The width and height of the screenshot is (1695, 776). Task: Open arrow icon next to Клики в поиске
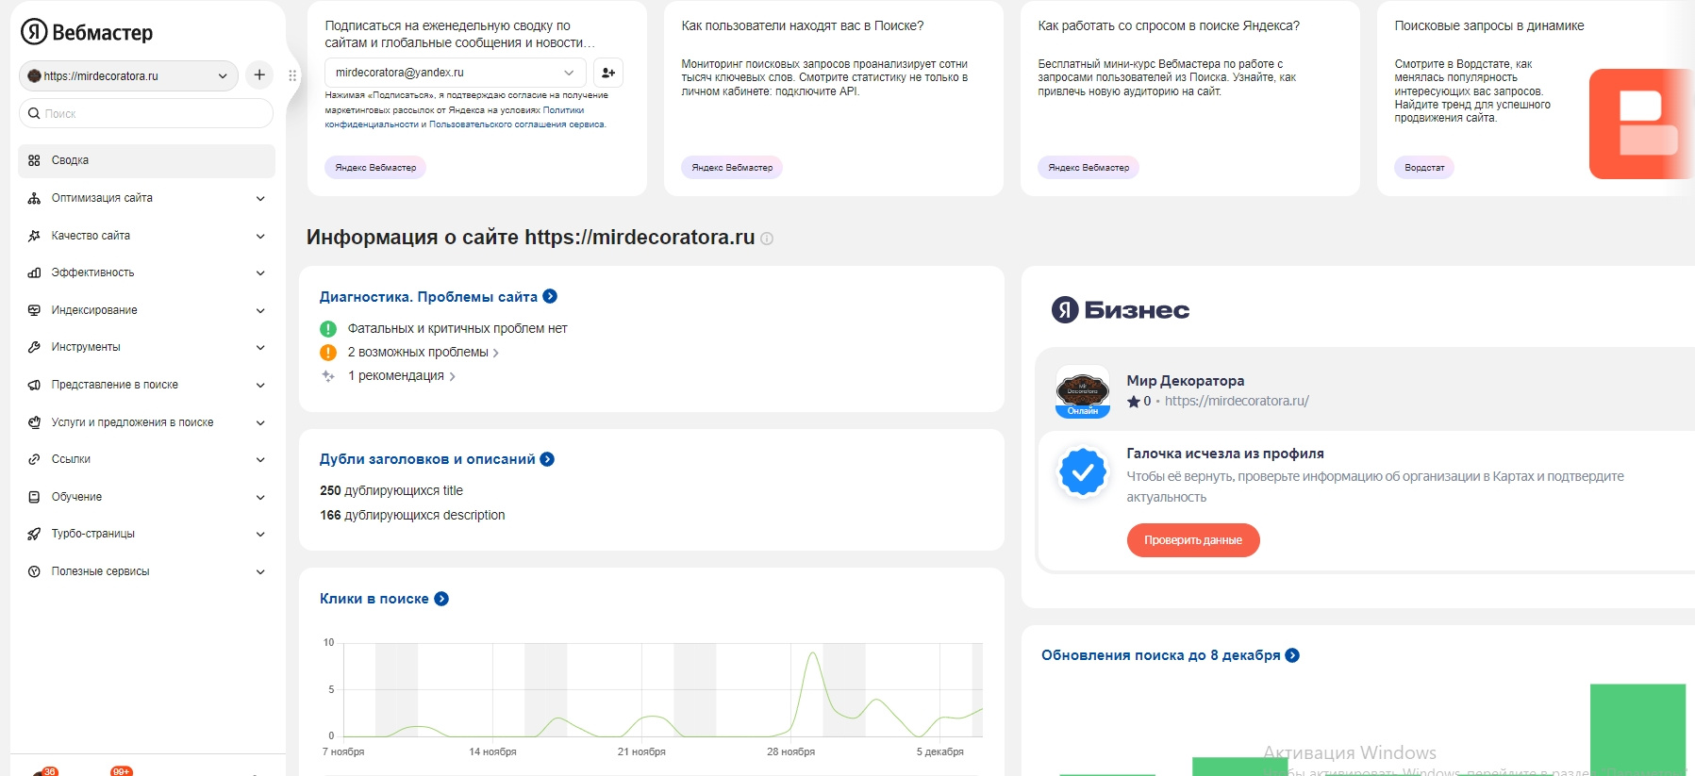441,599
